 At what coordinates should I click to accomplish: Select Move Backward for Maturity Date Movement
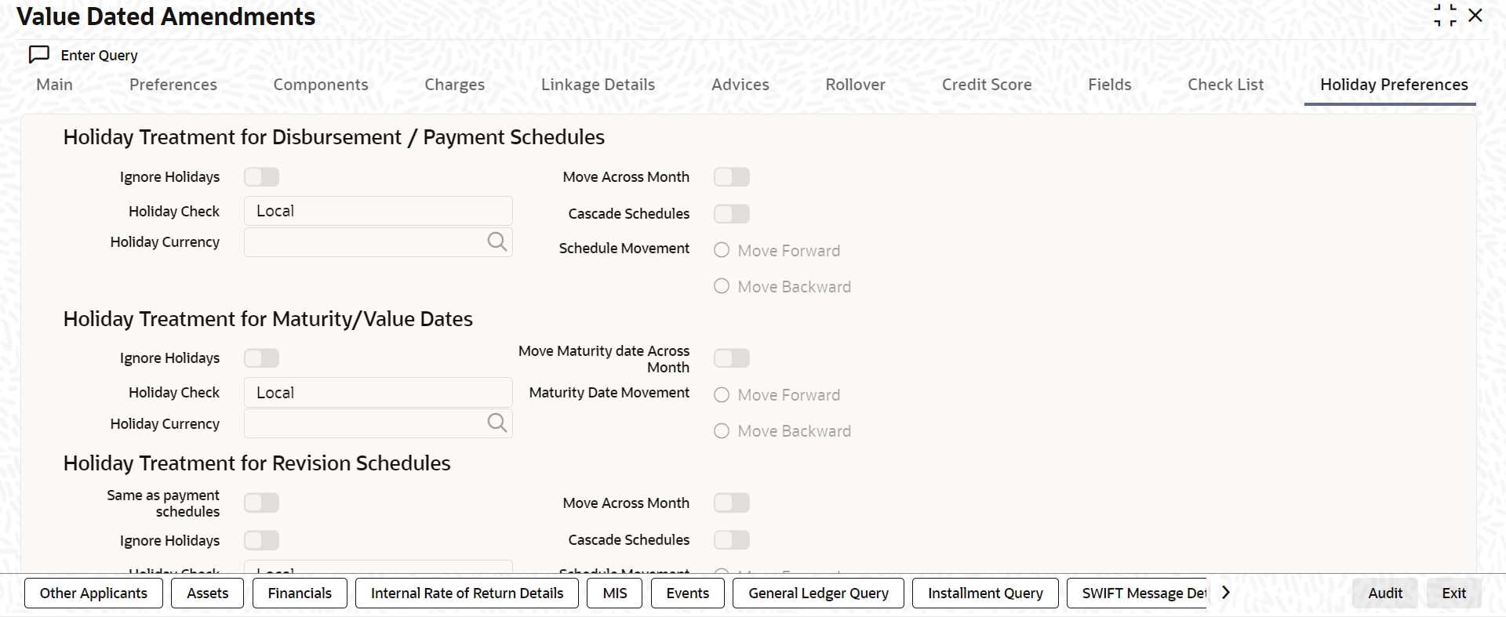tap(722, 431)
